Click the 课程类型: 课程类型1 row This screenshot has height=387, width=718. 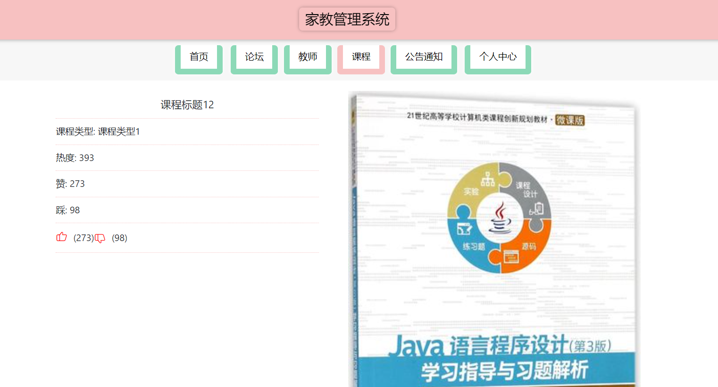point(187,131)
